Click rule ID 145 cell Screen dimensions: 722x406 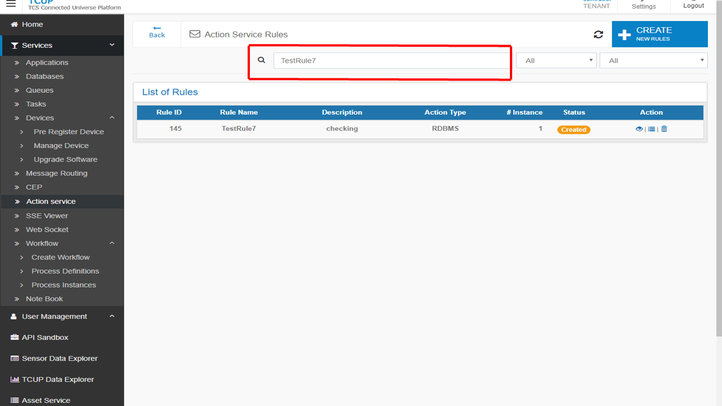[175, 129]
